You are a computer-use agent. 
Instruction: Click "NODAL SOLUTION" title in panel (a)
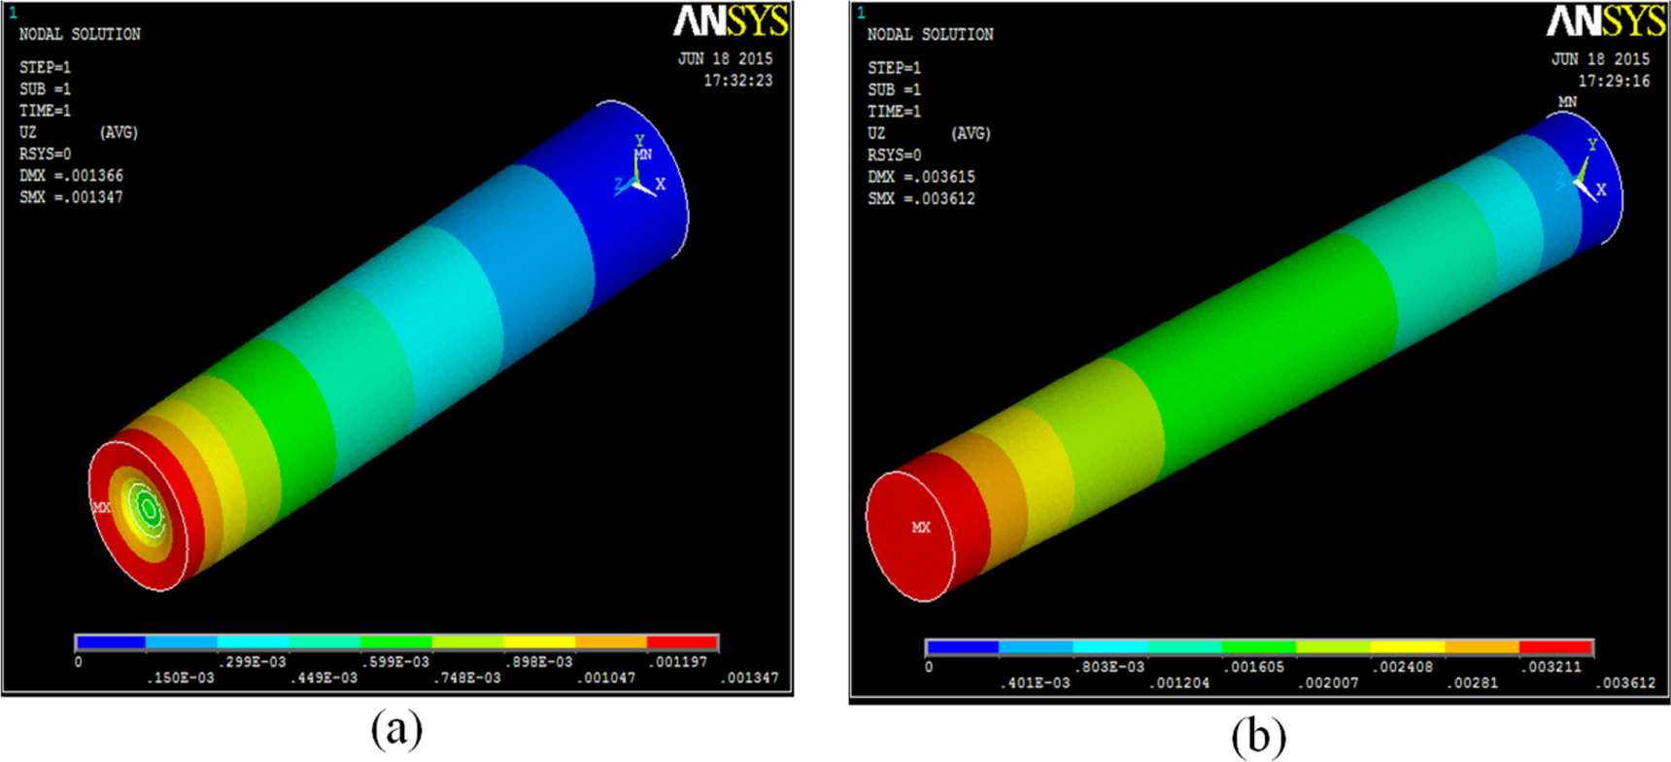(x=80, y=34)
